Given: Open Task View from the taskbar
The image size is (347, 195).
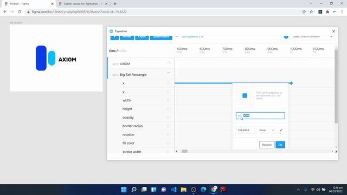Looking at the screenshot, I should (x=144, y=190).
